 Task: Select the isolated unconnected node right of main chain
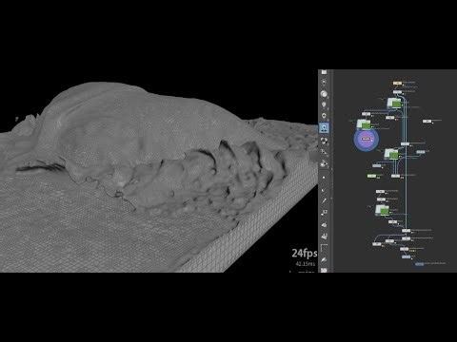click(x=427, y=122)
